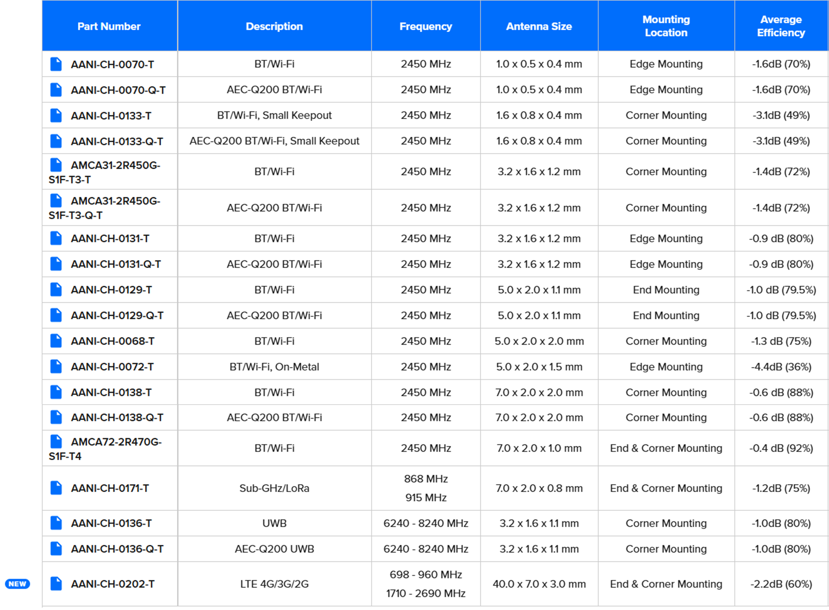Click document icon beside AANI-CH-0138-T

[x=56, y=392]
